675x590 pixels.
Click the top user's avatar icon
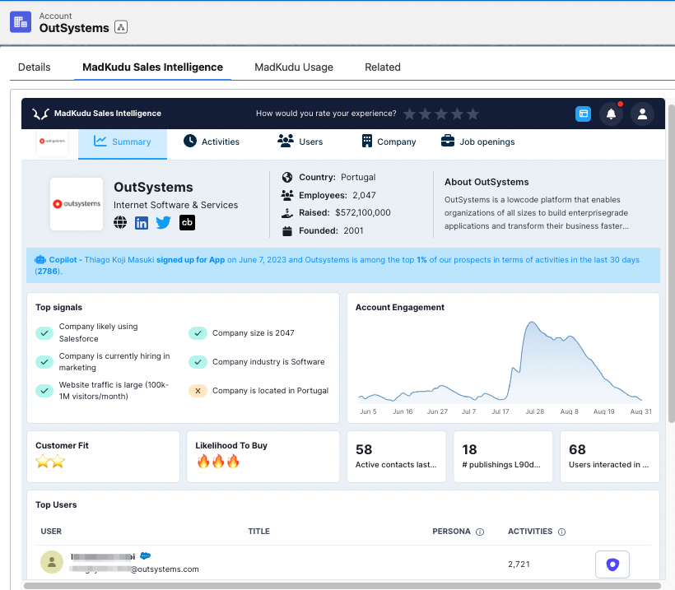[52, 562]
